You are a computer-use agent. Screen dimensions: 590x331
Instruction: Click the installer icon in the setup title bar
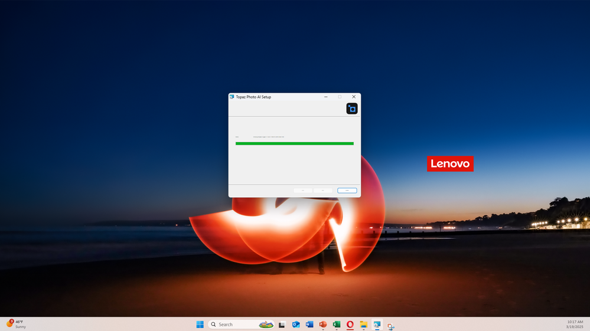pos(232,97)
